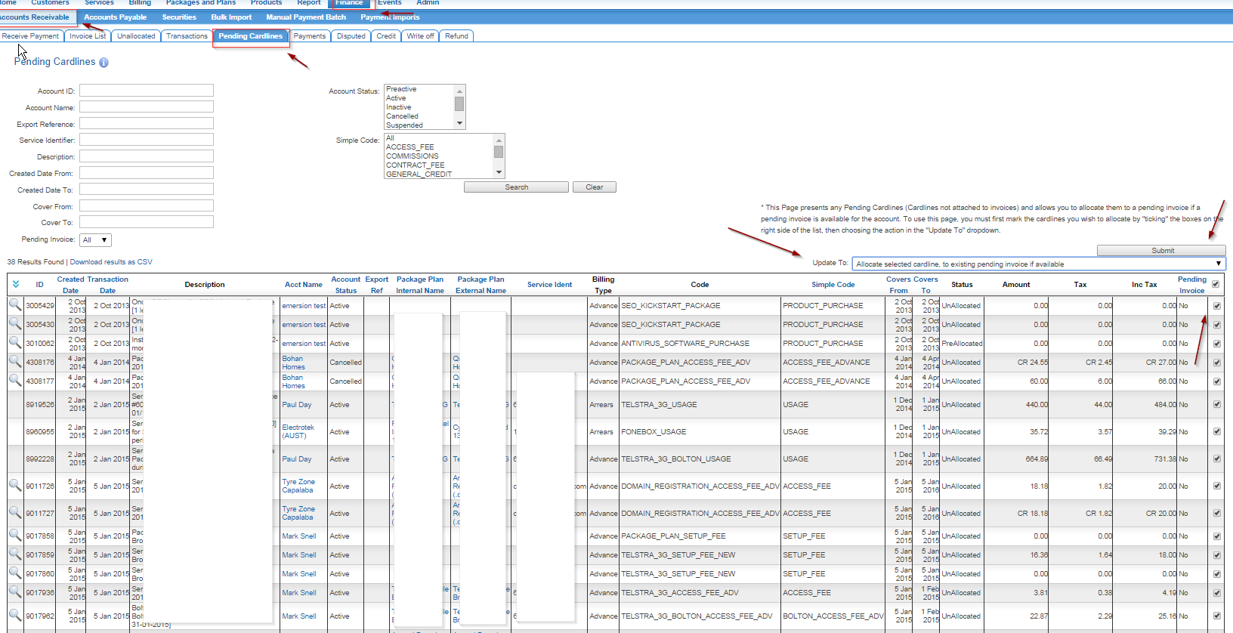This screenshot has width=1233, height=633.
Task: Click the Cover To input field
Action: click(x=147, y=222)
